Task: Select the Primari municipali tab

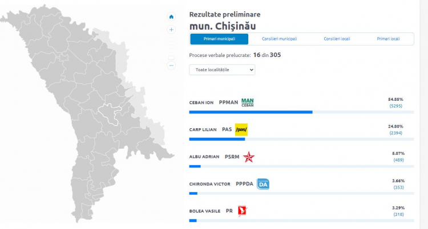Action: 219,39
